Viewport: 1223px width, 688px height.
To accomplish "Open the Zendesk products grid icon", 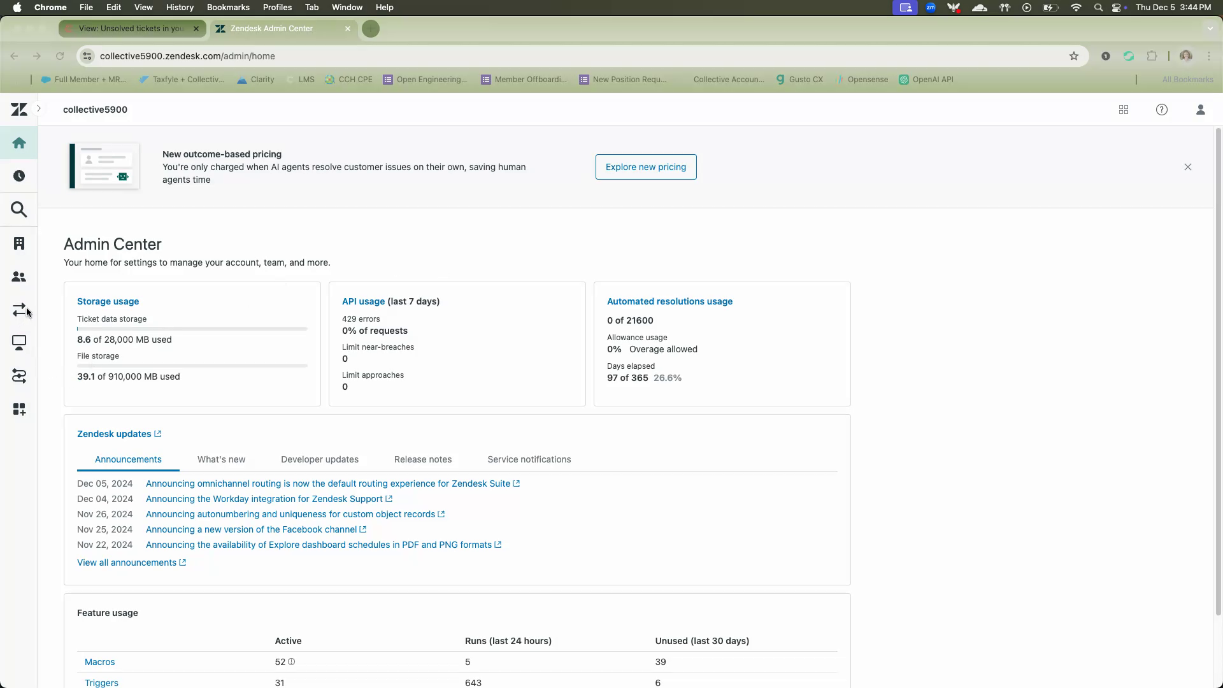I will click(x=1124, y=110).
